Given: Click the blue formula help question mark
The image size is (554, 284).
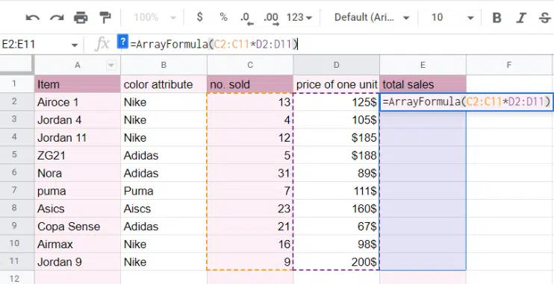Looking at the screenshot, I should [x=122, y=41].
